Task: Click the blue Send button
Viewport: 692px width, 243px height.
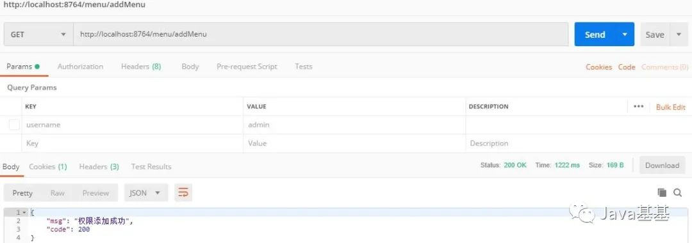Action: click(x=595, y=35)
